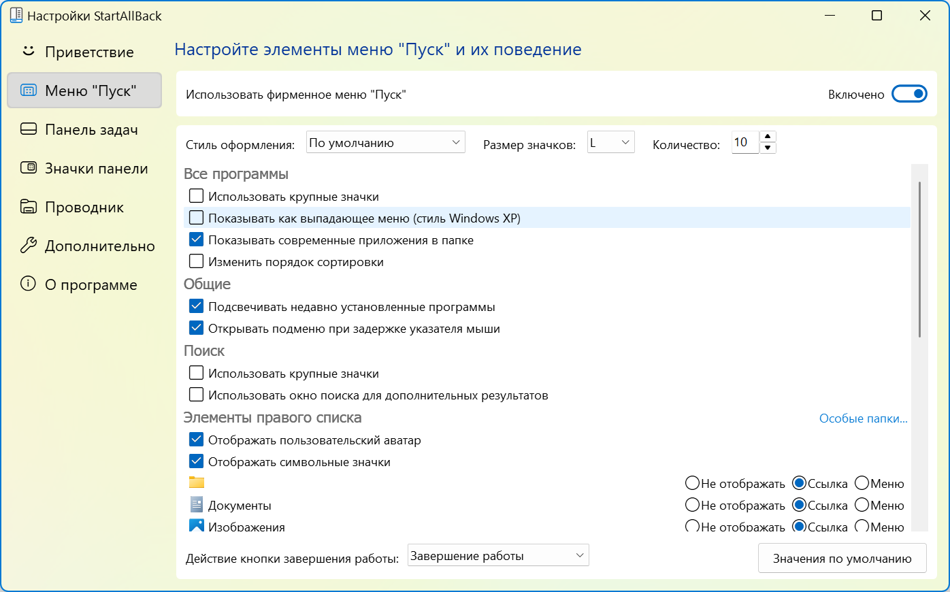The image size is (950, 592).
Task: Select Меню radio button for Документы
Action: (x=862, y=505)
